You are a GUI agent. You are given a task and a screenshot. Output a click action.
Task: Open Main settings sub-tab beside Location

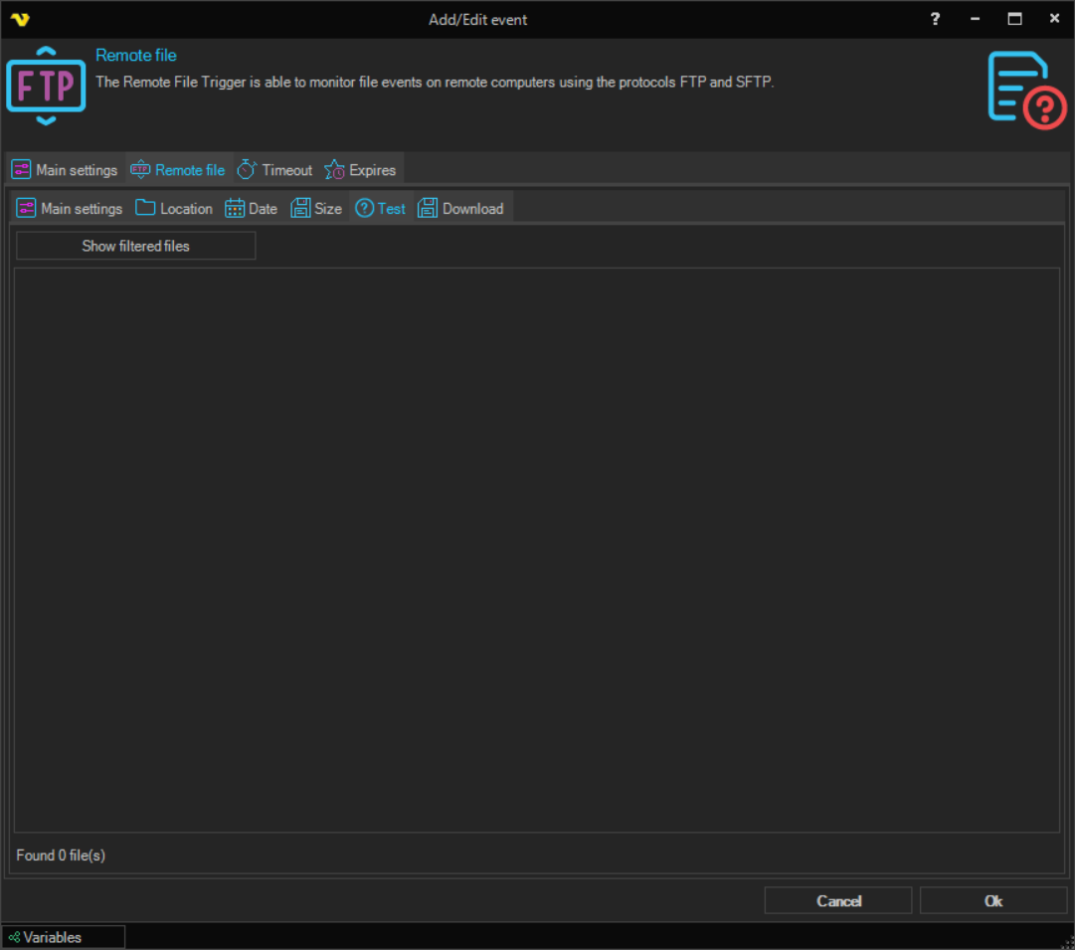click(x=70, y=208)
